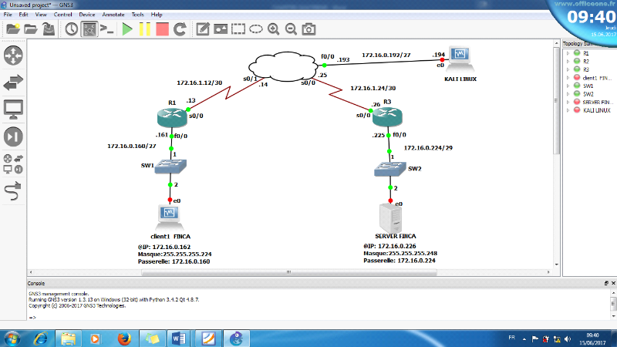The image size is (617, 347).
Task: Click the taskbar volume icon
Action: [567, 339]
